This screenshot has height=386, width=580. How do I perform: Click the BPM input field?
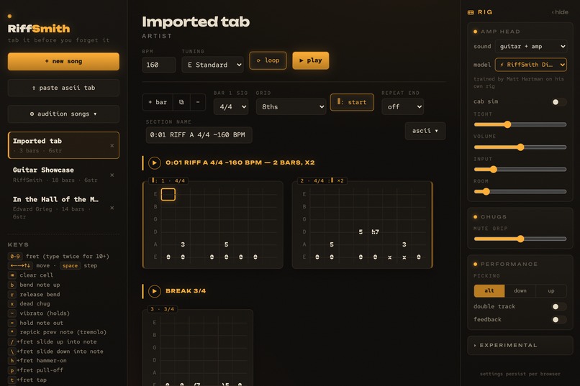pos(159,65)
